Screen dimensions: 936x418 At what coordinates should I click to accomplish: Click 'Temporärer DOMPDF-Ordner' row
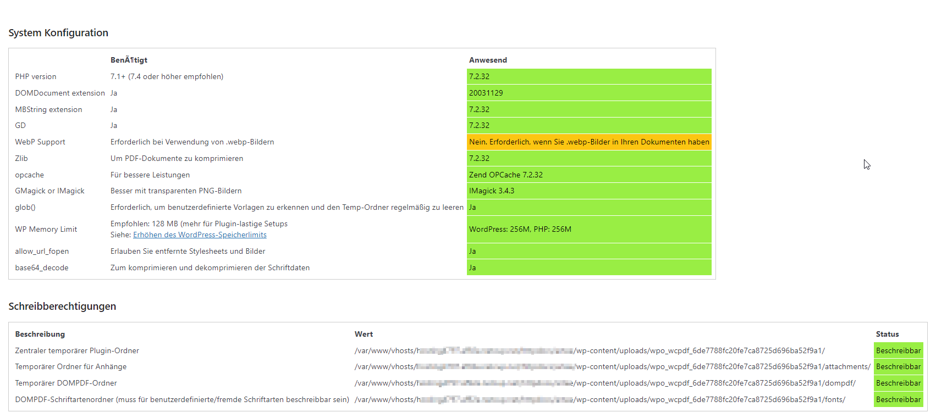point(66,383)
